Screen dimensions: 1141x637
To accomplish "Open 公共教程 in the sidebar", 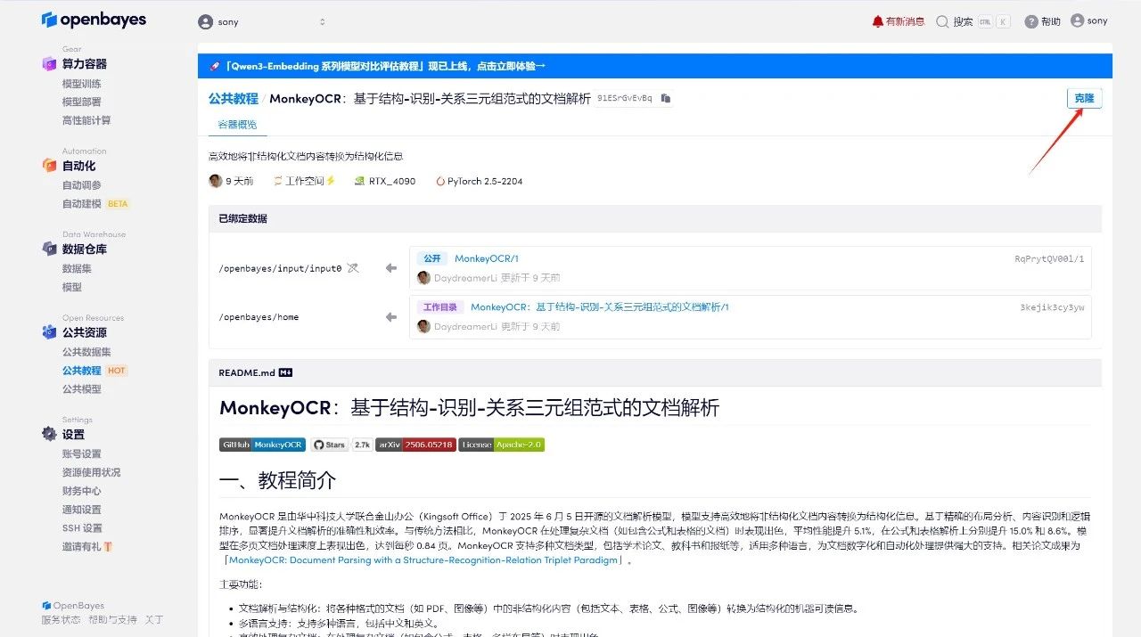I will (81, 371).
